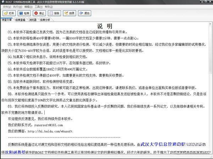Maximize the ROST window

[x=206, y=1]
